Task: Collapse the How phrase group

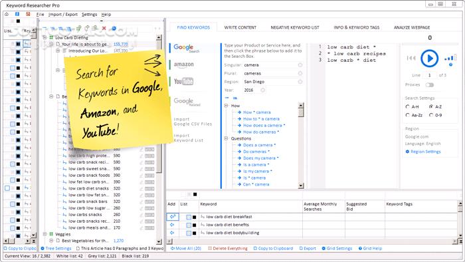Action: tap(226, 106)
